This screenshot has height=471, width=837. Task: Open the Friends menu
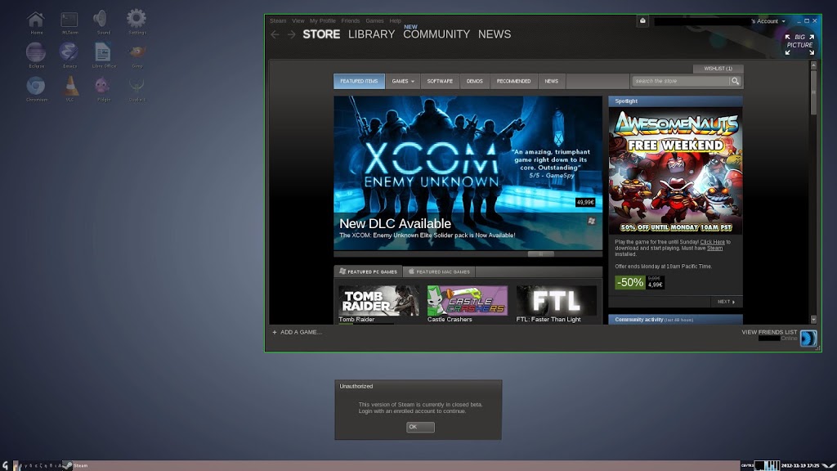350,20
